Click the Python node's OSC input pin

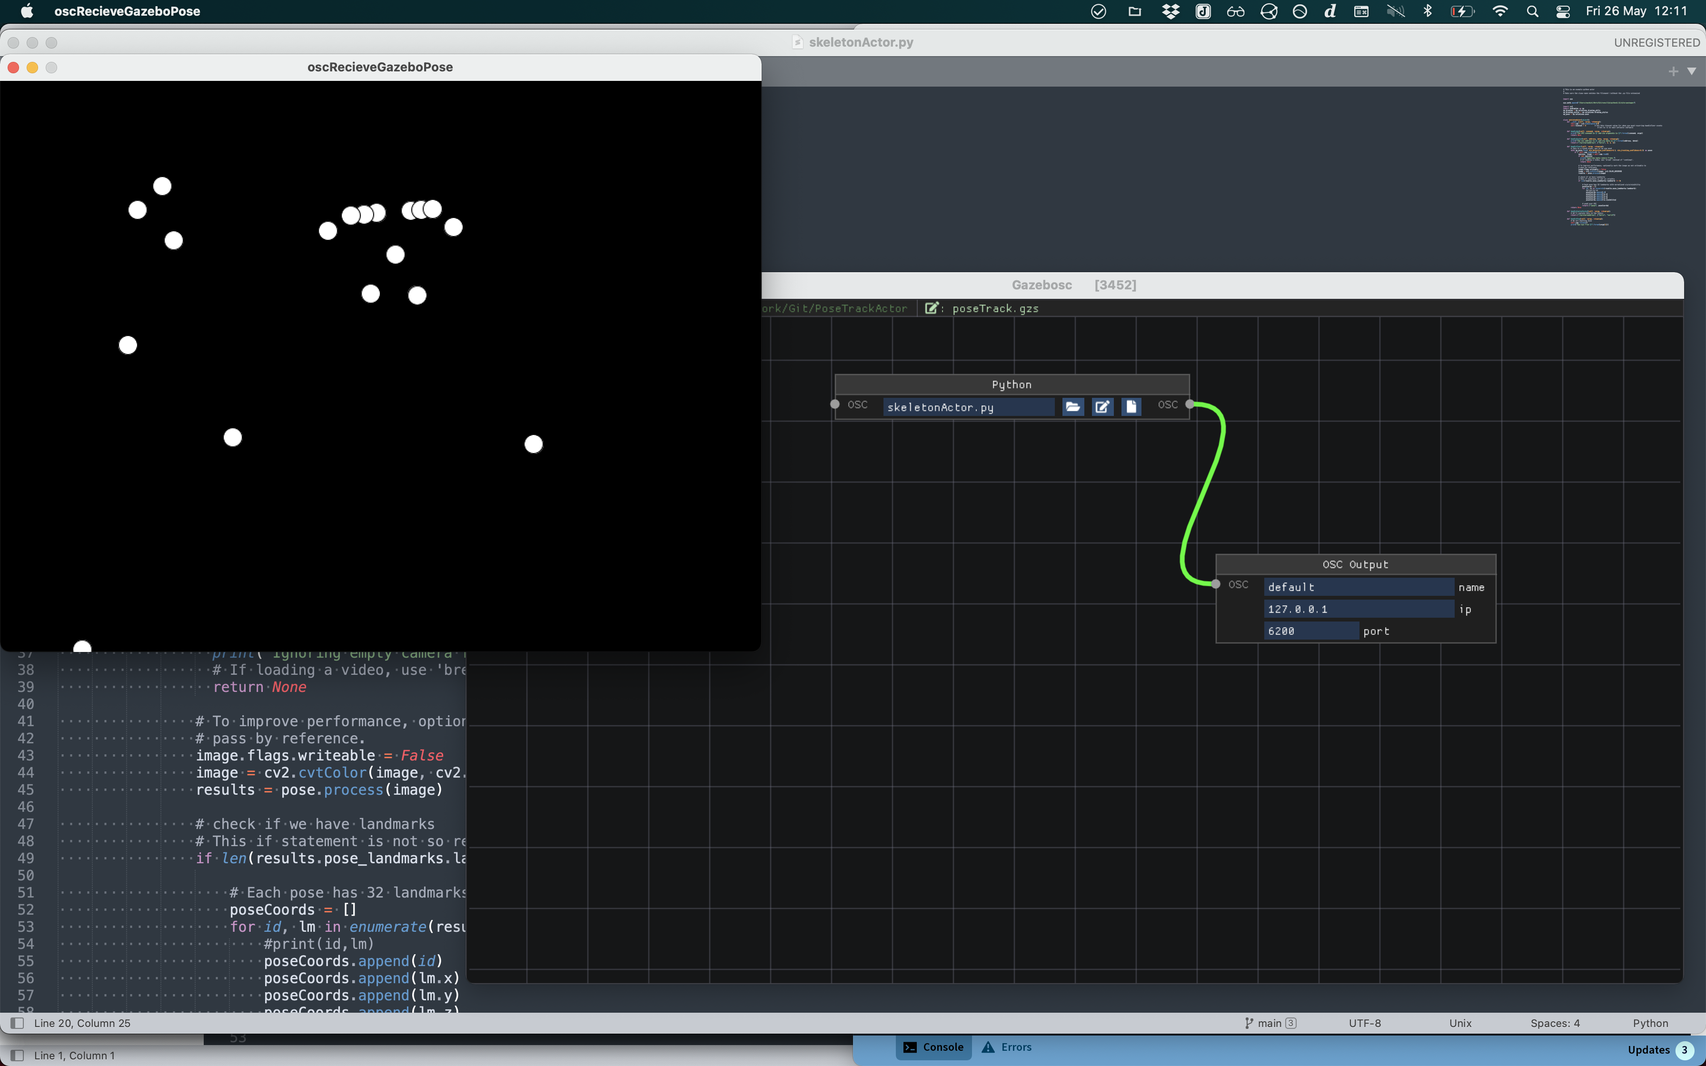tap(834, 405)
